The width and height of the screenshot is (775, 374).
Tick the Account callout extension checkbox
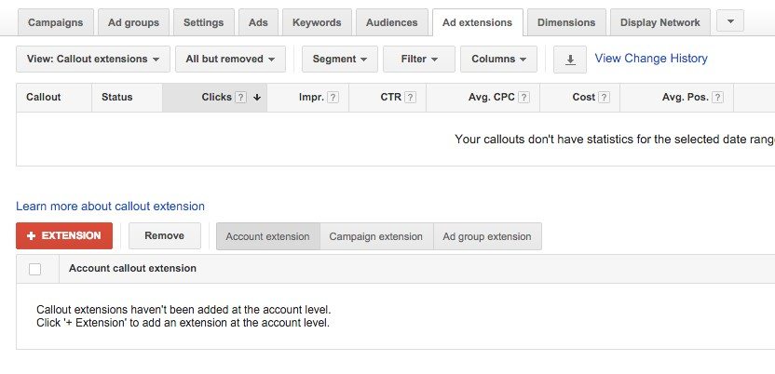pos(34,269)
